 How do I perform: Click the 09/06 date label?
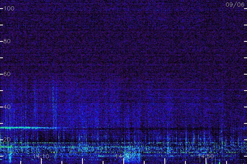click(x=235, y=5)
